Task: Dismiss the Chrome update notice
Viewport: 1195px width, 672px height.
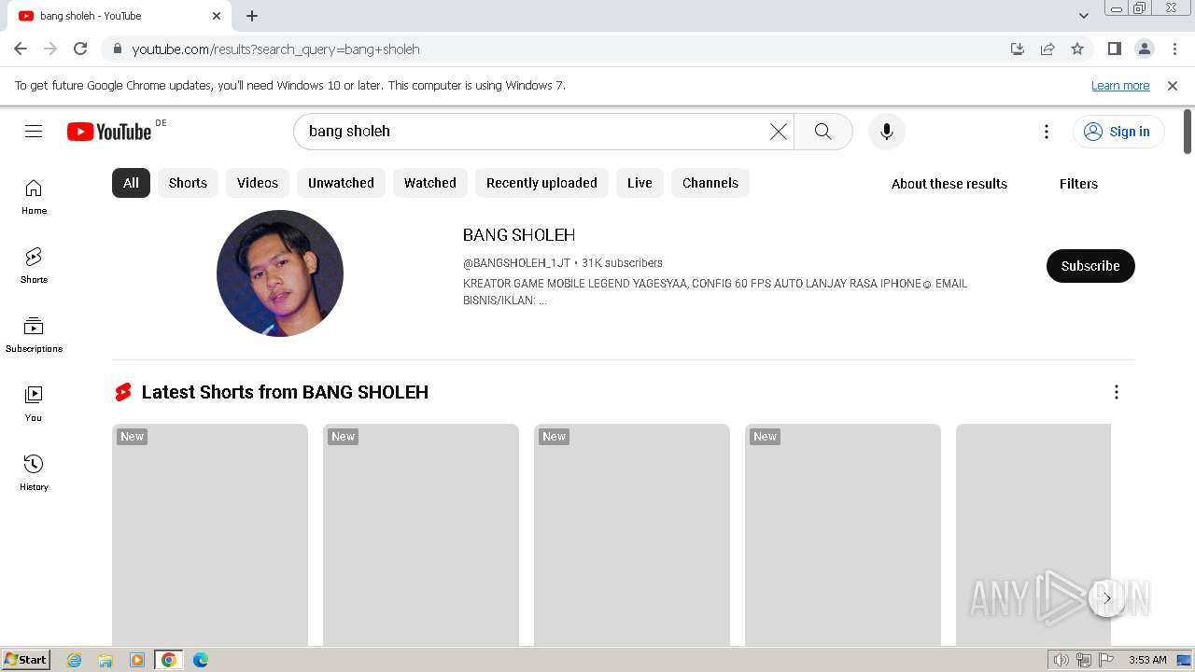Action: click(x=1173, y=85)
